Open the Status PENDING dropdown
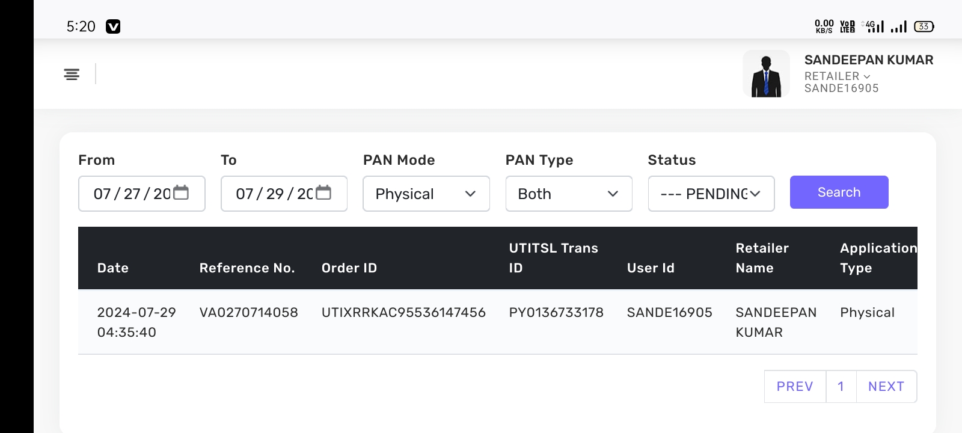This screenshot has width=962, height=433. tap(711, 194)
